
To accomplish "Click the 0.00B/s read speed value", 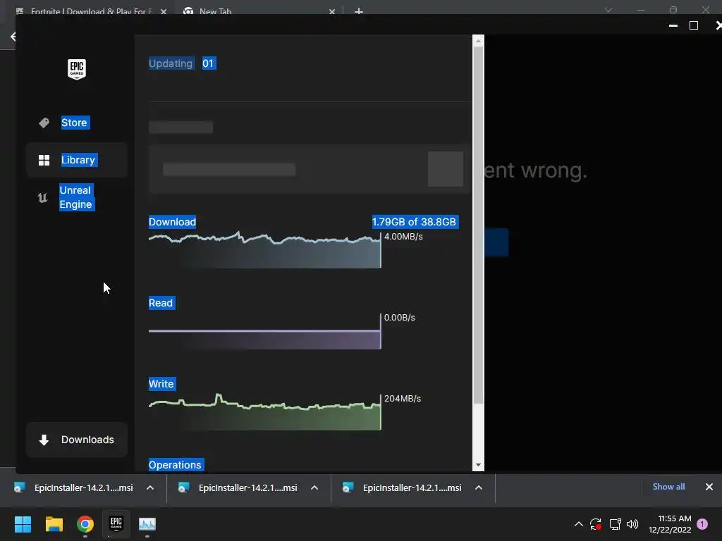I will click(x=399, y=318).
